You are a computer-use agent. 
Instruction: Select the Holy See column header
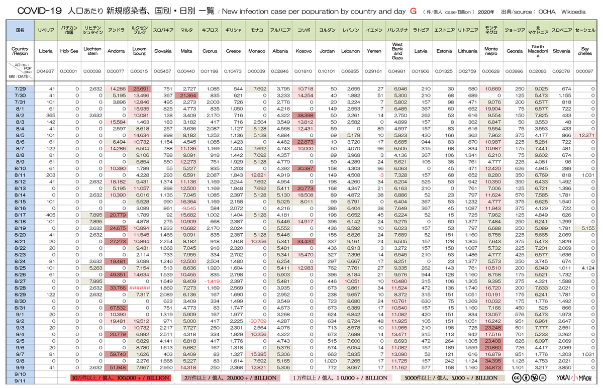(68, 50)
